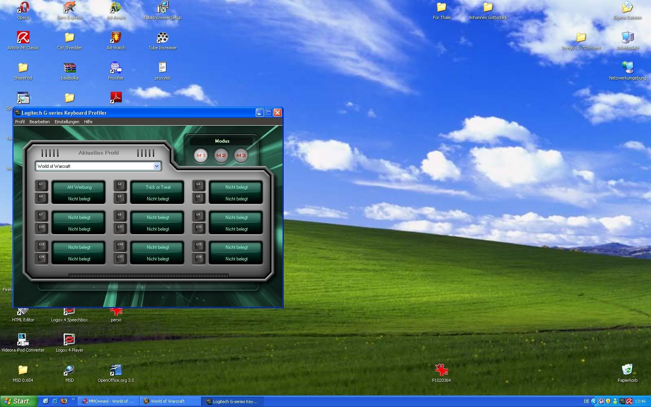The width and height of the screenshot is (651, 407).
Task: Click the G18 Nicht belegt assignment button
Action: 236,259
